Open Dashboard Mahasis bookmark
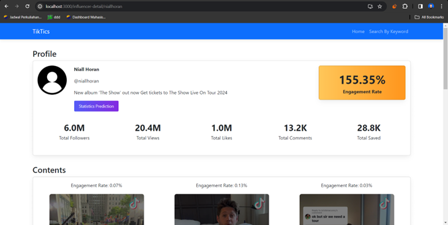The image size is (448, 225). [86, 17]
